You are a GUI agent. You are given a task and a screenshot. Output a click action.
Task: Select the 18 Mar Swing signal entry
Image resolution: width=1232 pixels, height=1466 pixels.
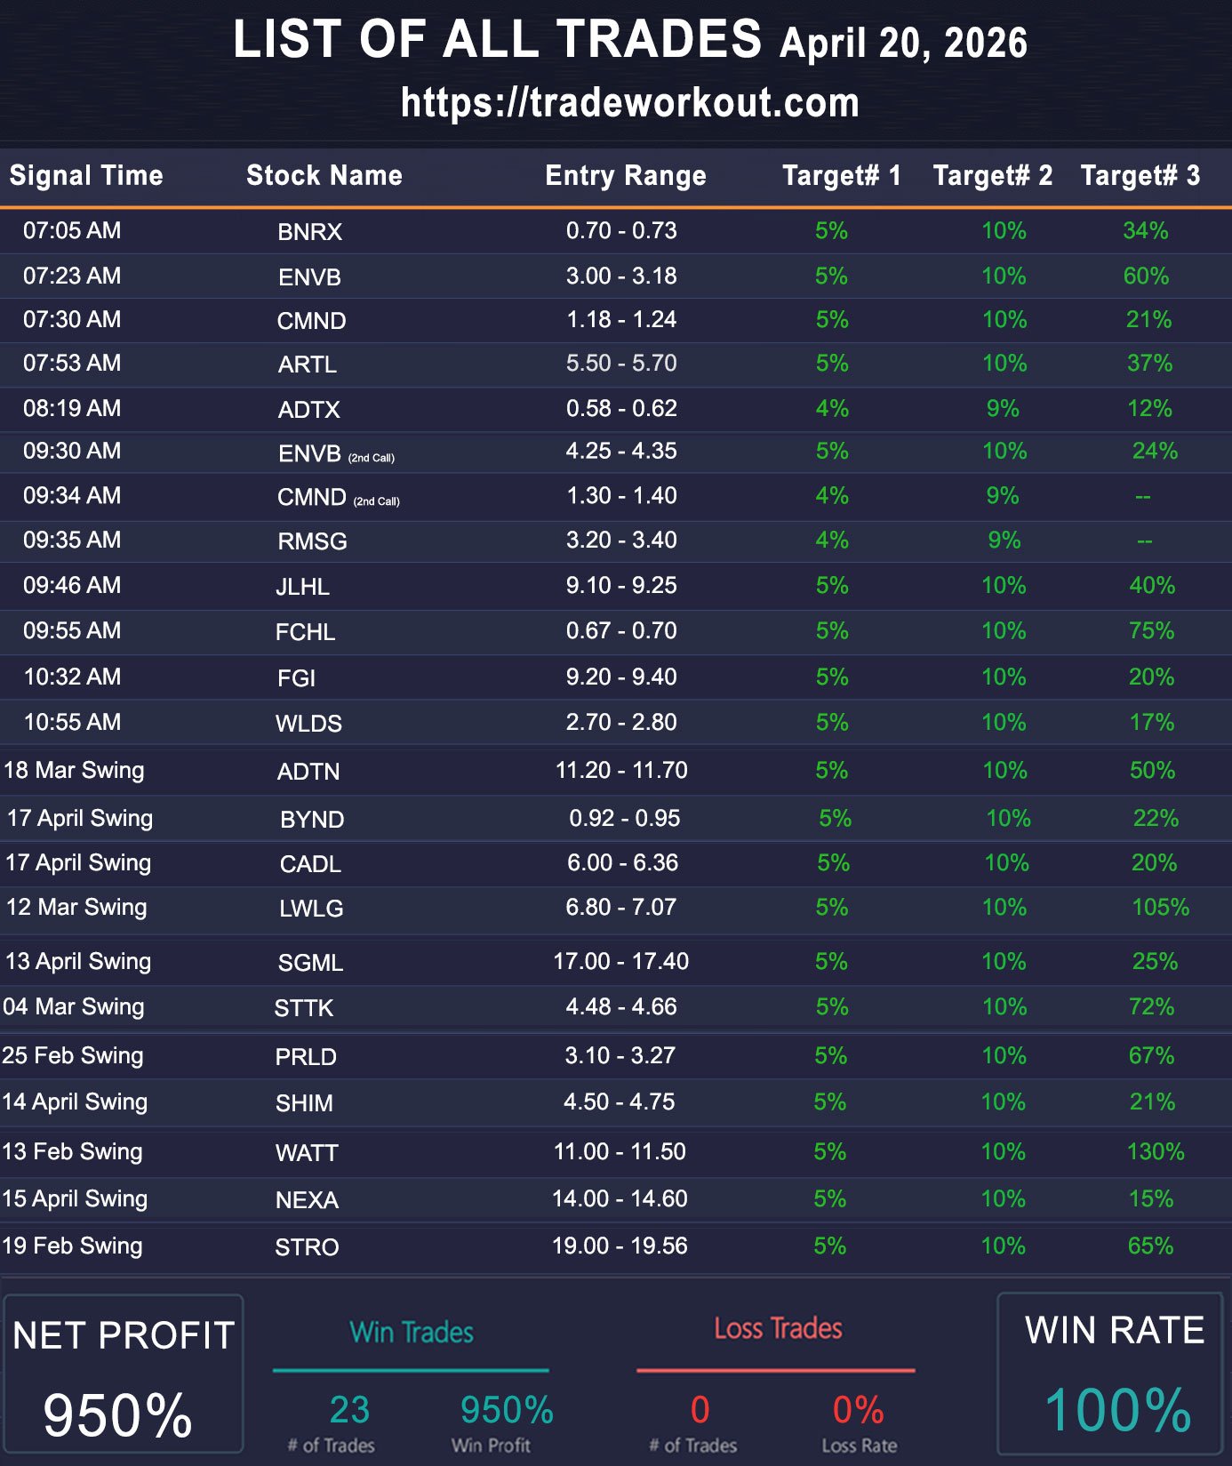click(74, 771)
